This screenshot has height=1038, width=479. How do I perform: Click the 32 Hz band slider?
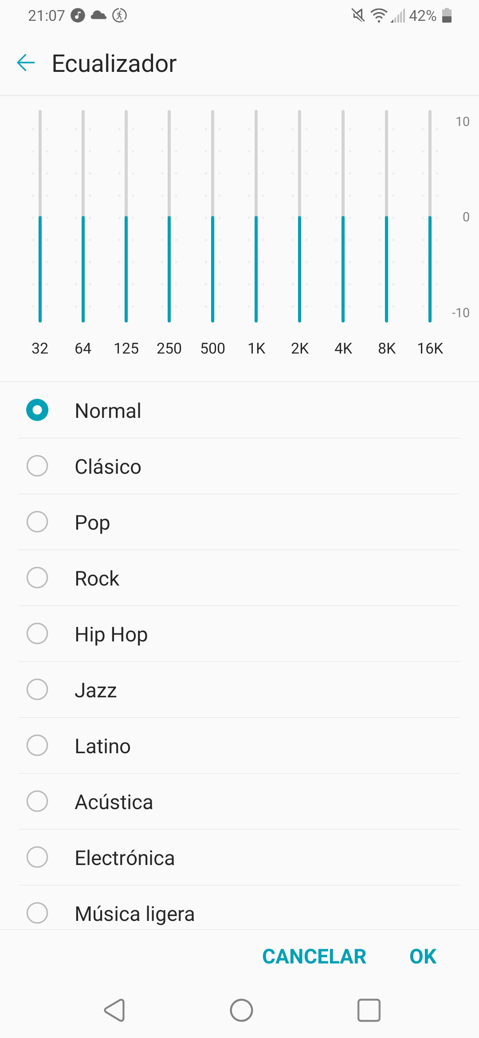[x=40, y=216]
